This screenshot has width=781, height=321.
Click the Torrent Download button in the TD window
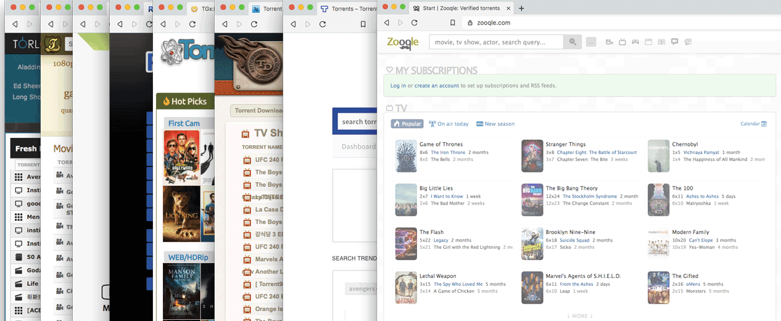tap(257, 111)
